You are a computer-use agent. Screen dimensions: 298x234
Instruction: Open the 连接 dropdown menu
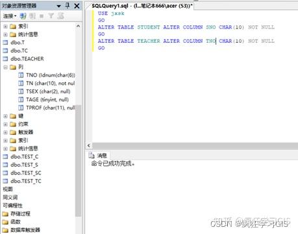point(10,16)
